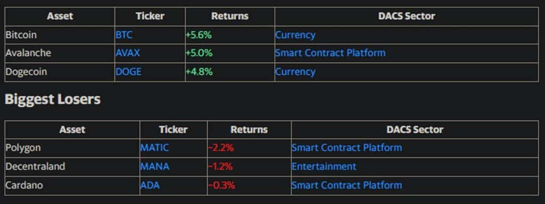Select the +5.6% returns cell
The height and width of the screenshot is (204, 545).
click(x=230, y=35)
